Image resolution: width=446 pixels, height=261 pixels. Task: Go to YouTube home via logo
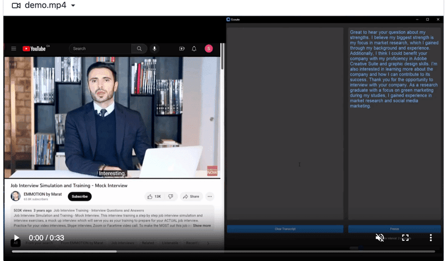coord(34,49)
